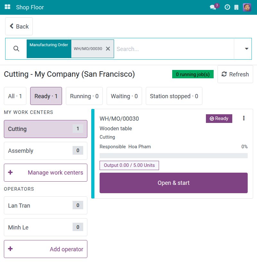This screenshot has width=257, height=267.
Task: Click the Wooden table product text
Action: pos(116,128)
